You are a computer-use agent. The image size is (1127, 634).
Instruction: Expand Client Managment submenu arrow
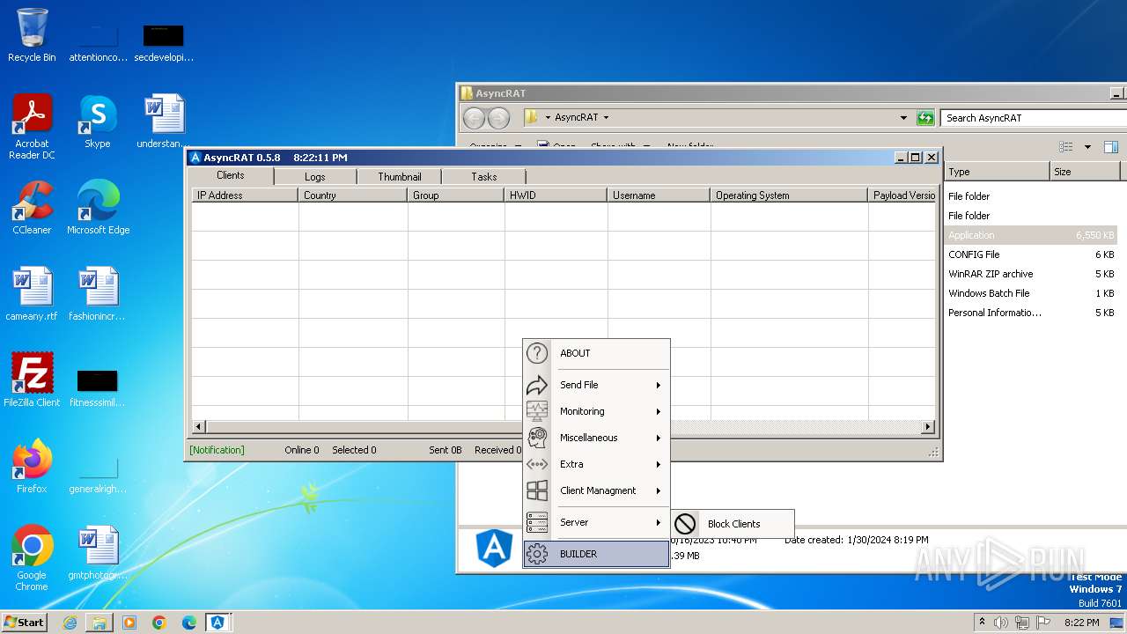point(659,490)
